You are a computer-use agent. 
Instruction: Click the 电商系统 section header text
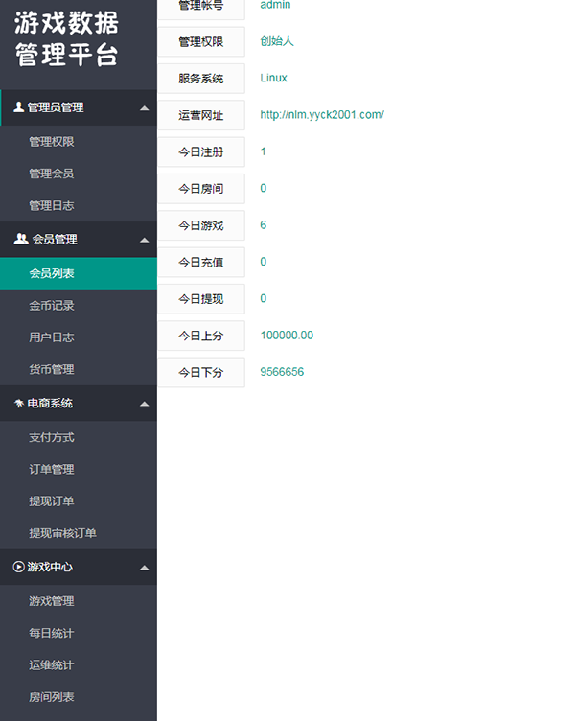(x=50, y=404)
